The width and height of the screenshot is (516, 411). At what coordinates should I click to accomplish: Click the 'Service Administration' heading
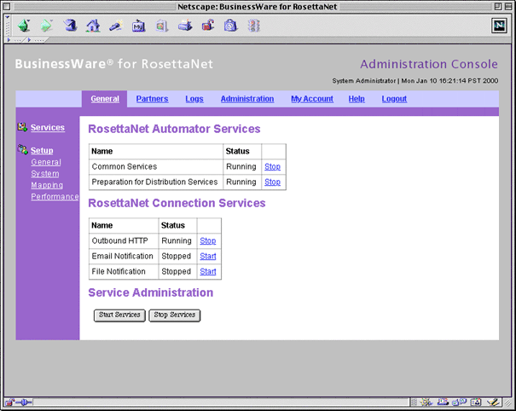(151, 292)
